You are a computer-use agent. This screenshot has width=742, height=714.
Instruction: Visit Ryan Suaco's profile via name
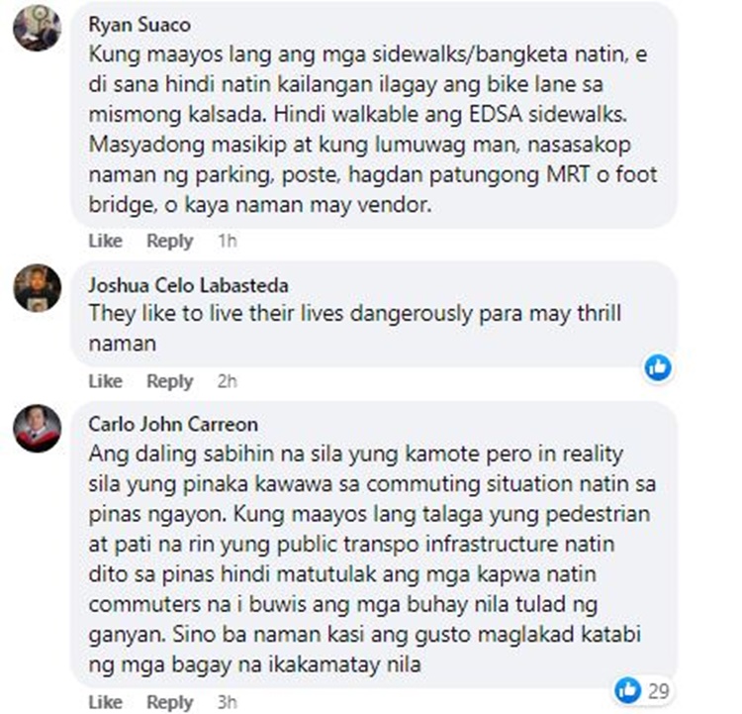(x=139, y=25)
